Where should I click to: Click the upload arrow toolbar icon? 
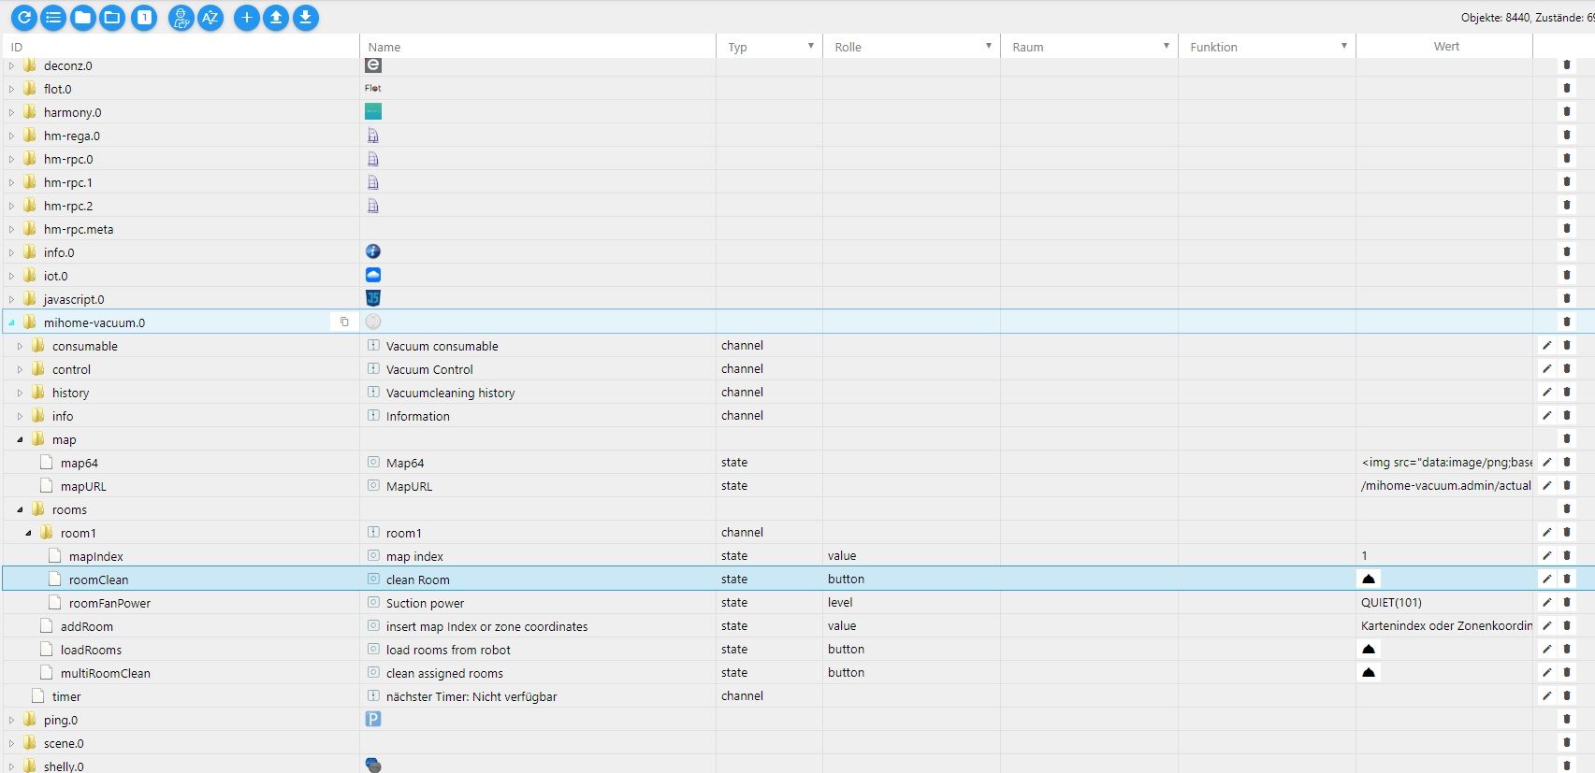tap(276, 17)
